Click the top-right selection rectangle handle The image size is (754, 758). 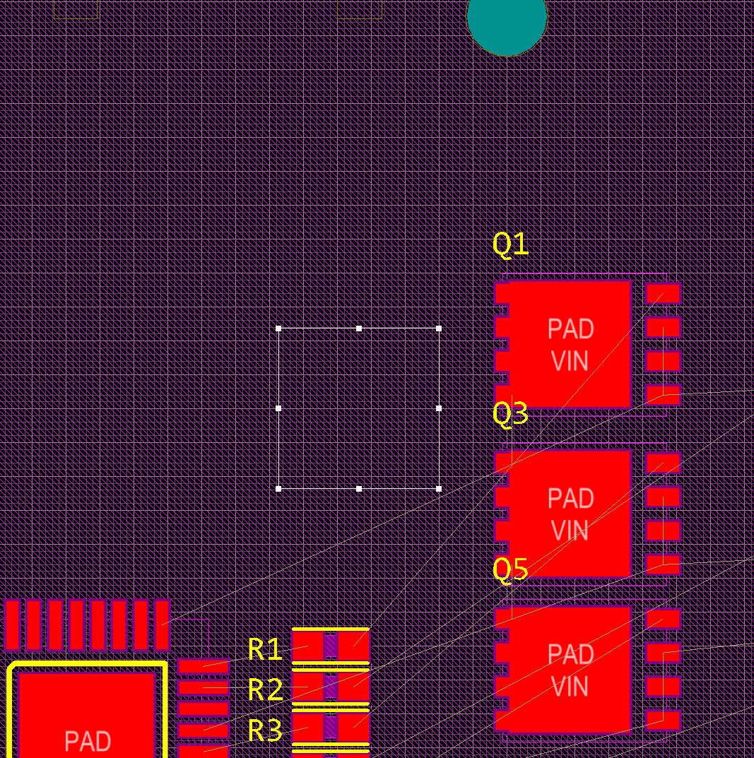tap(439, 328)
